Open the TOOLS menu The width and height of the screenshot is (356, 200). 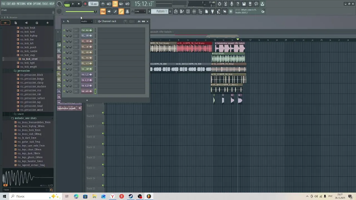[x=45, y=4]
